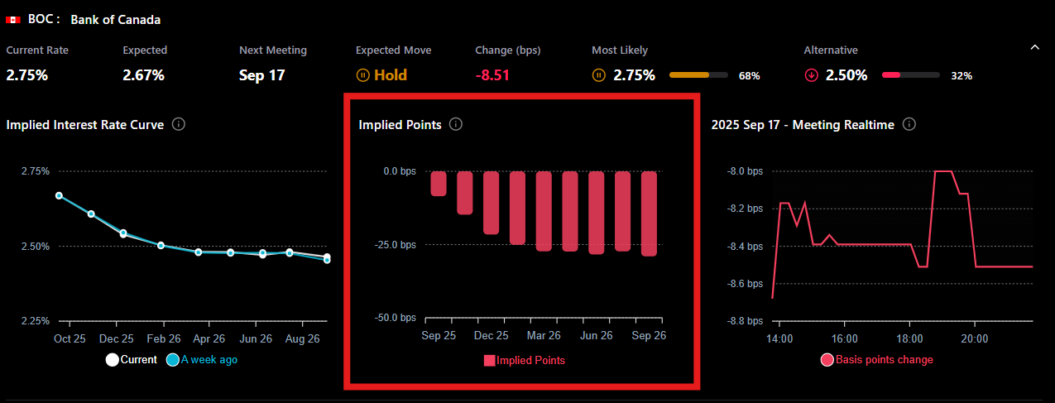
Task: Click the Canada flag icon
Action: [13, 19]
